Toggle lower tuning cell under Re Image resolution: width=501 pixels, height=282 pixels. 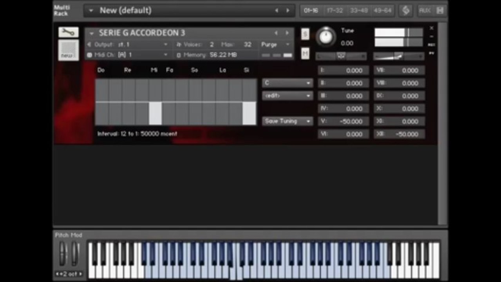point(128,114)
